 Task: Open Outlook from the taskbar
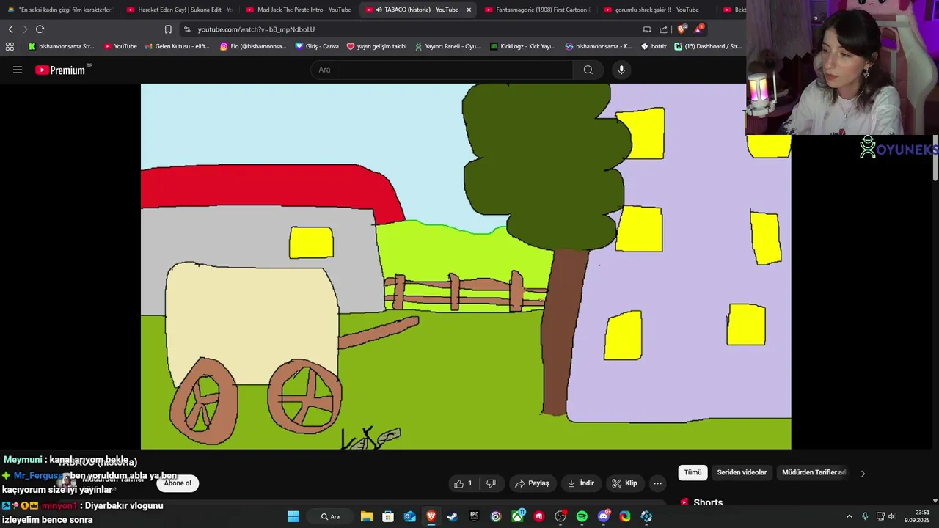(x=409, y=516)
